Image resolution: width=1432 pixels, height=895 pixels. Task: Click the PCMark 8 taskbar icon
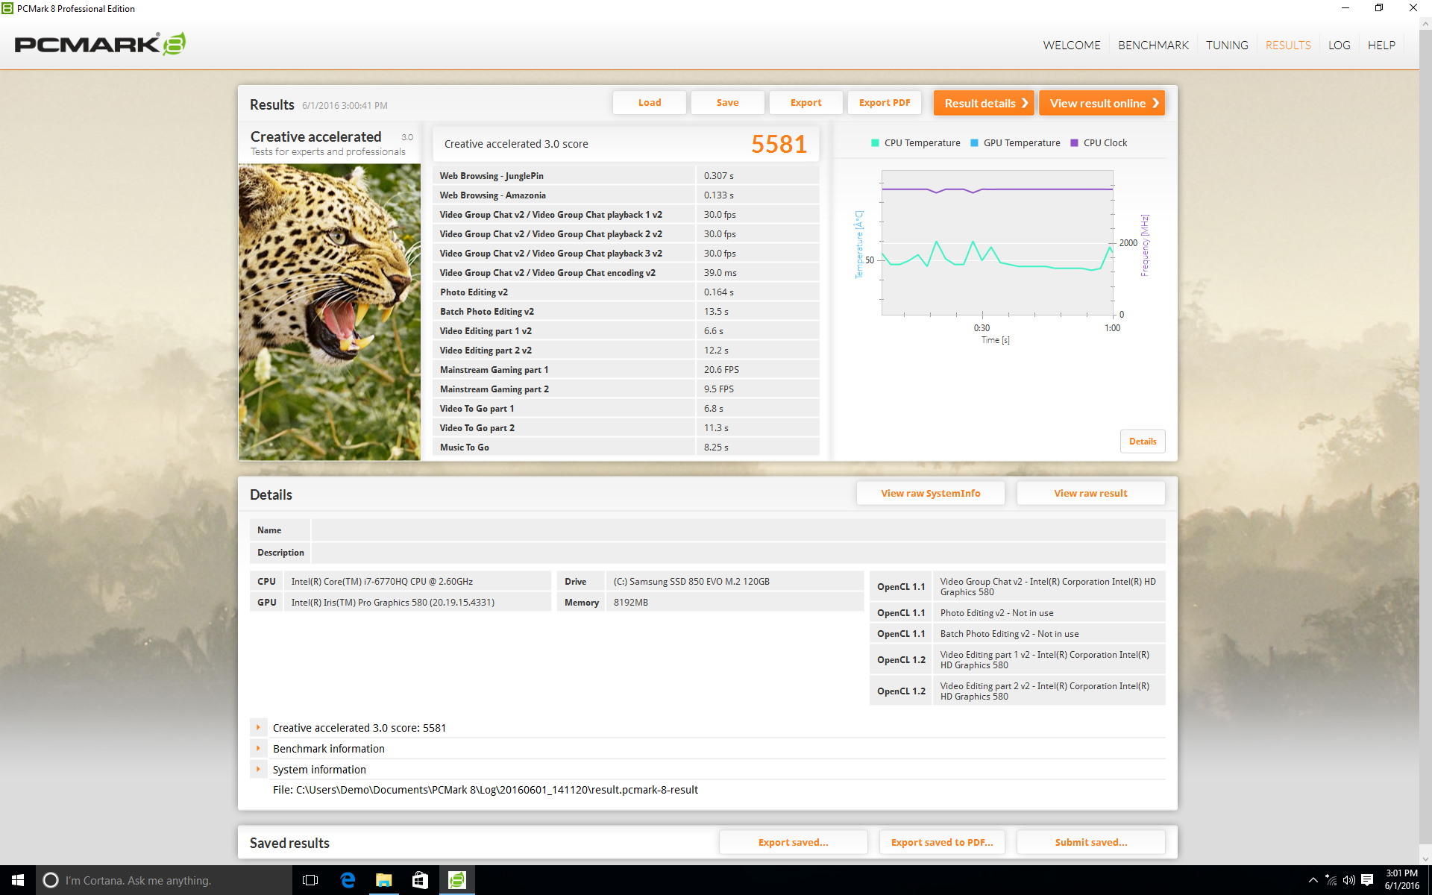(456, 880)
